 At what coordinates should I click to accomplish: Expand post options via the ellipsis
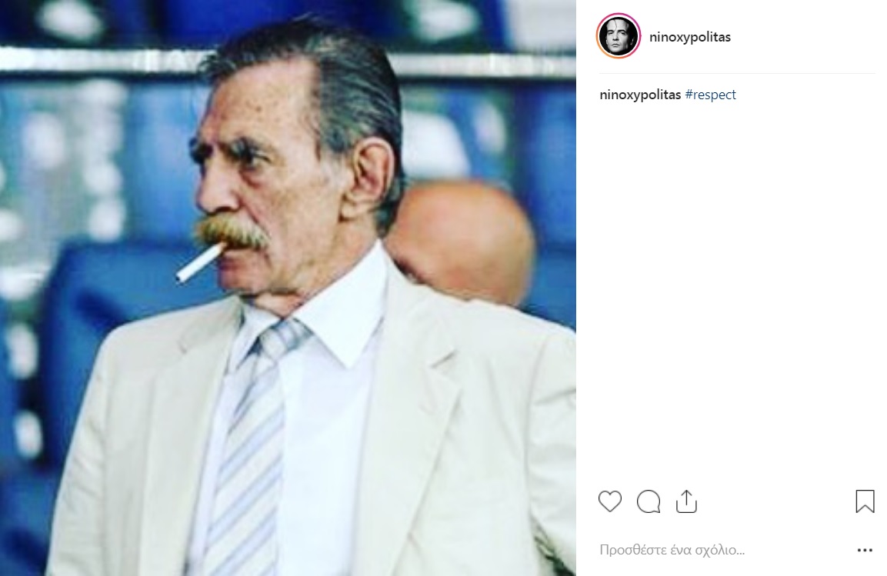tap(865, 551)
